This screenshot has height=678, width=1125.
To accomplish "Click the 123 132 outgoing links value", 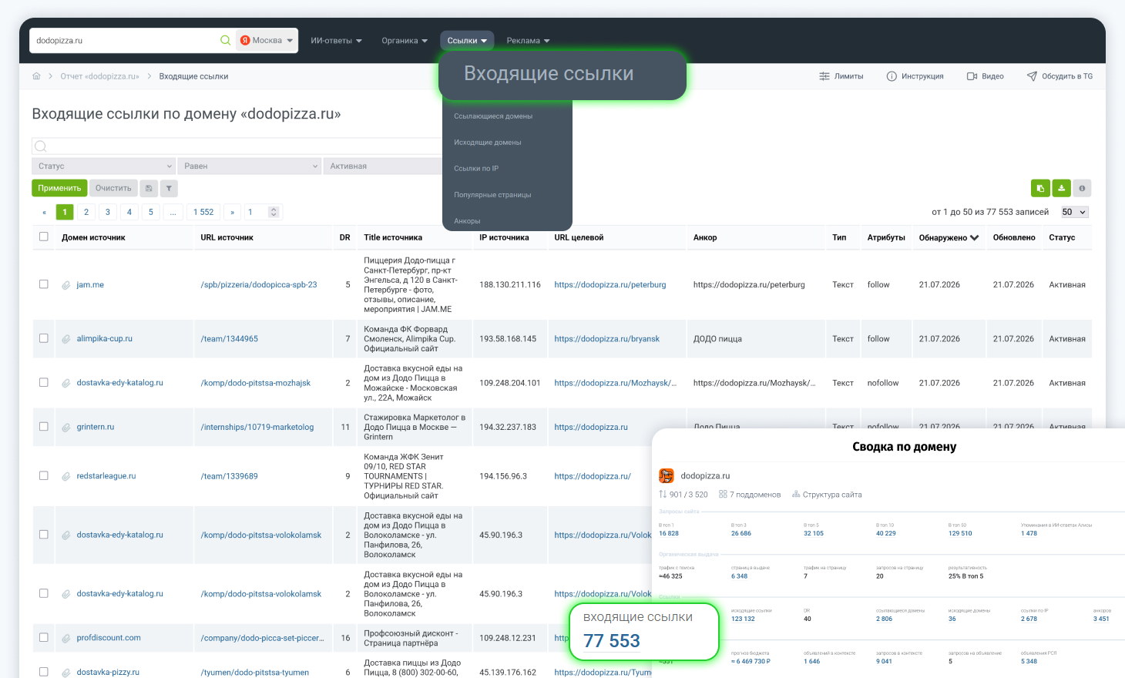I will tap(743, 619).
